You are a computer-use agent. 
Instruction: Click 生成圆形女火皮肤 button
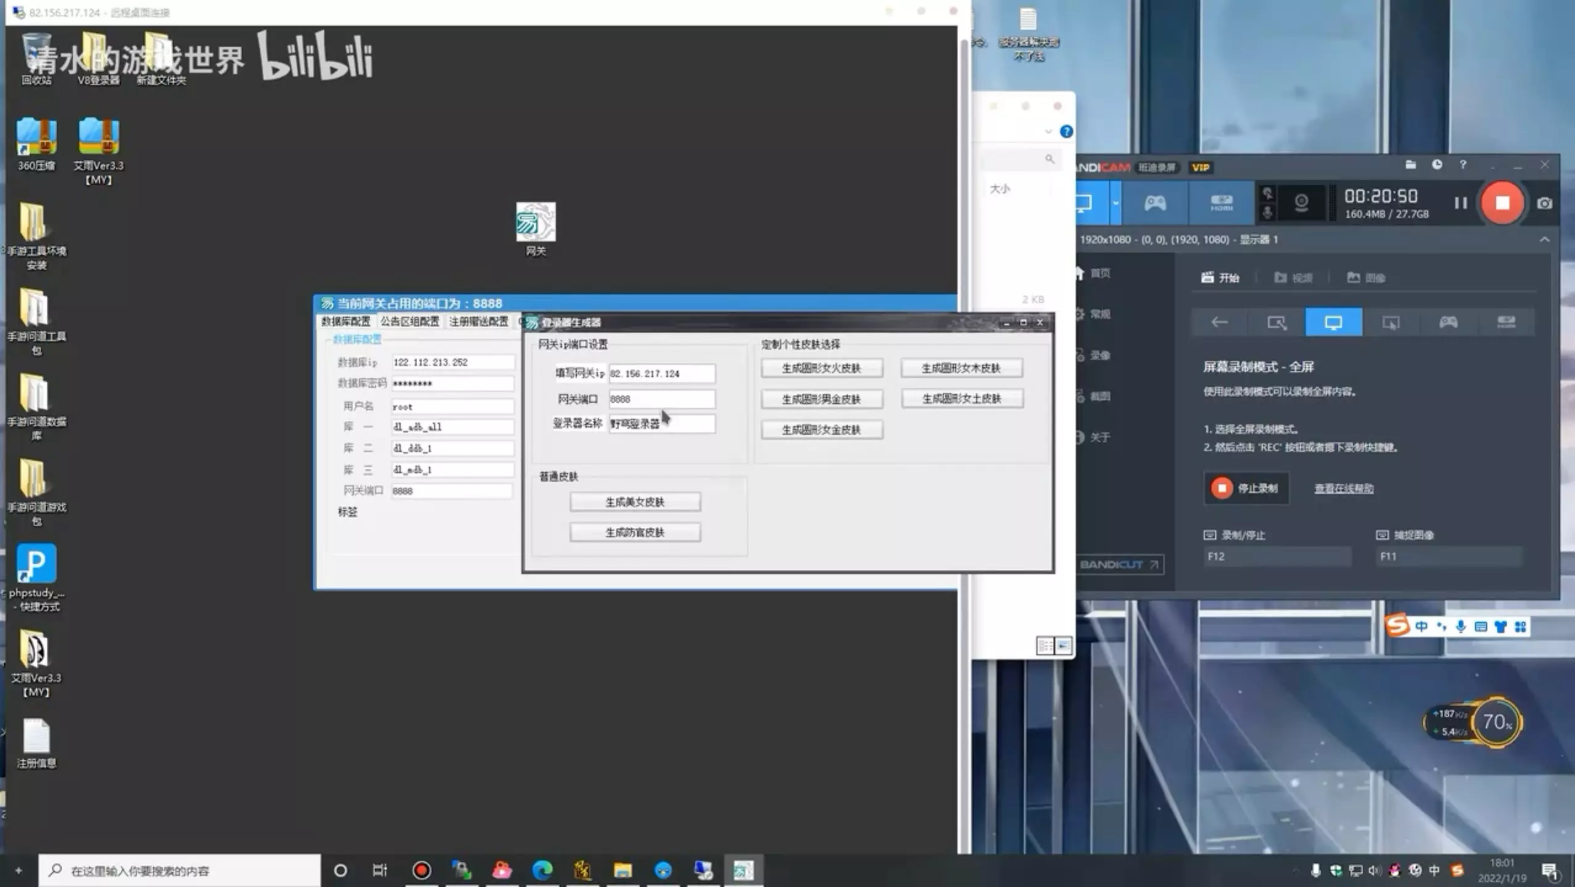click(x=821, y=368)
